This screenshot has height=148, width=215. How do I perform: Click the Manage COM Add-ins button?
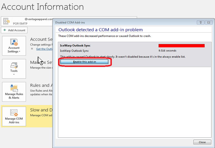(x=14, y=116)
